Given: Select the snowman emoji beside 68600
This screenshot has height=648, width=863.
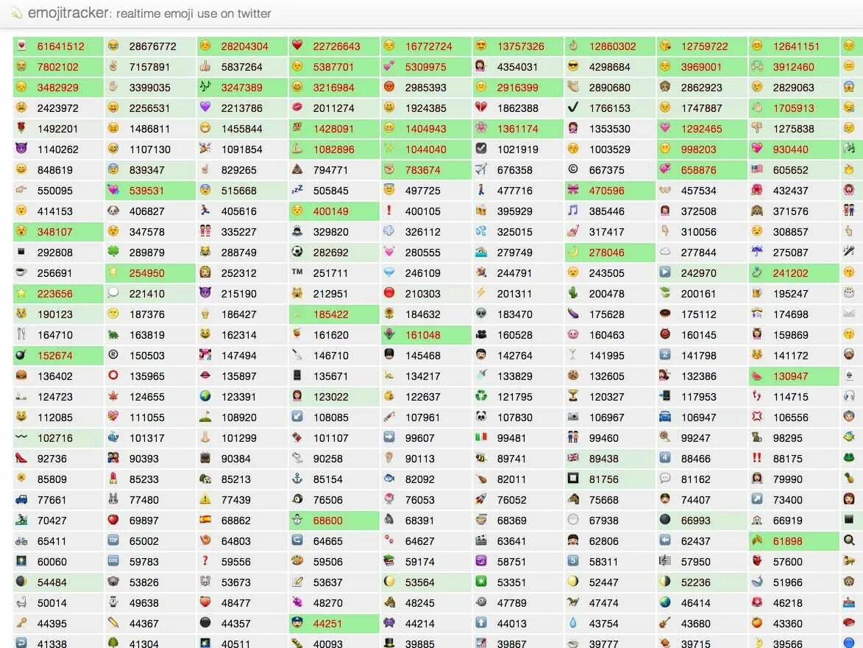Looking at the screenshot, I should (x=297, y=520).
